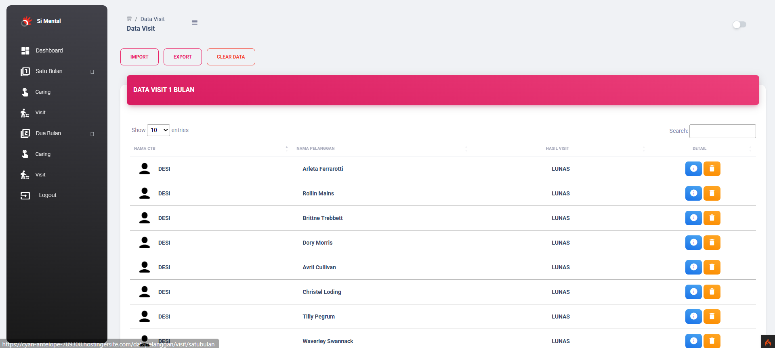Delete the Waverley Swannack row

(x=712, y=341)
